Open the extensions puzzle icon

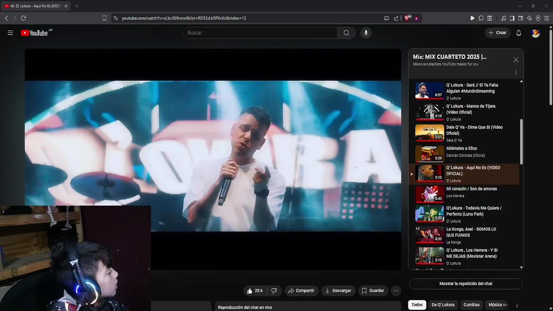click(x=481, y=18)
